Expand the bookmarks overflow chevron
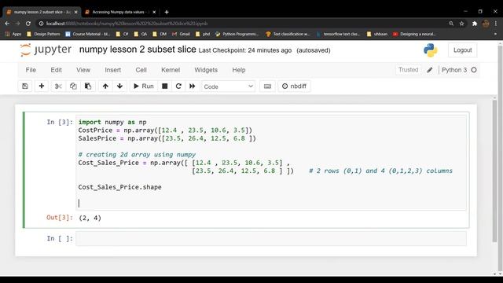Screen dimensions: 503x283 (495, 34)
